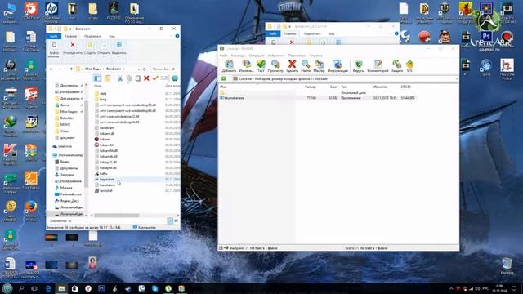This screenshot has width=523, height=294.
Task: Open the Поделиться tab in Bandicam Explorer window
Action: coord(92,36)
